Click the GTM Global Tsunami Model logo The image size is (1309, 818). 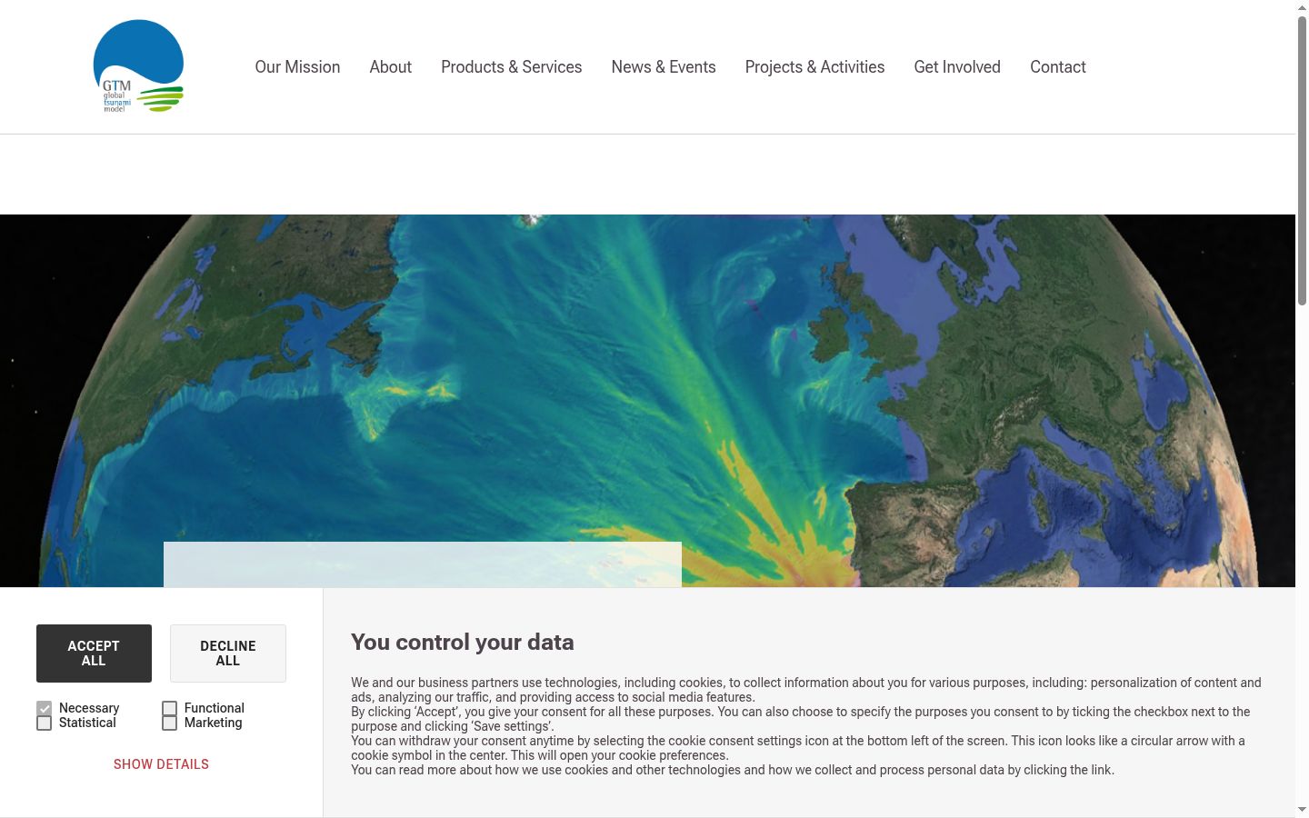(138, 66)
